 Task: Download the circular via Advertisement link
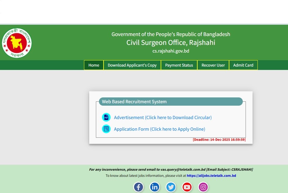(x=162, y=118)
